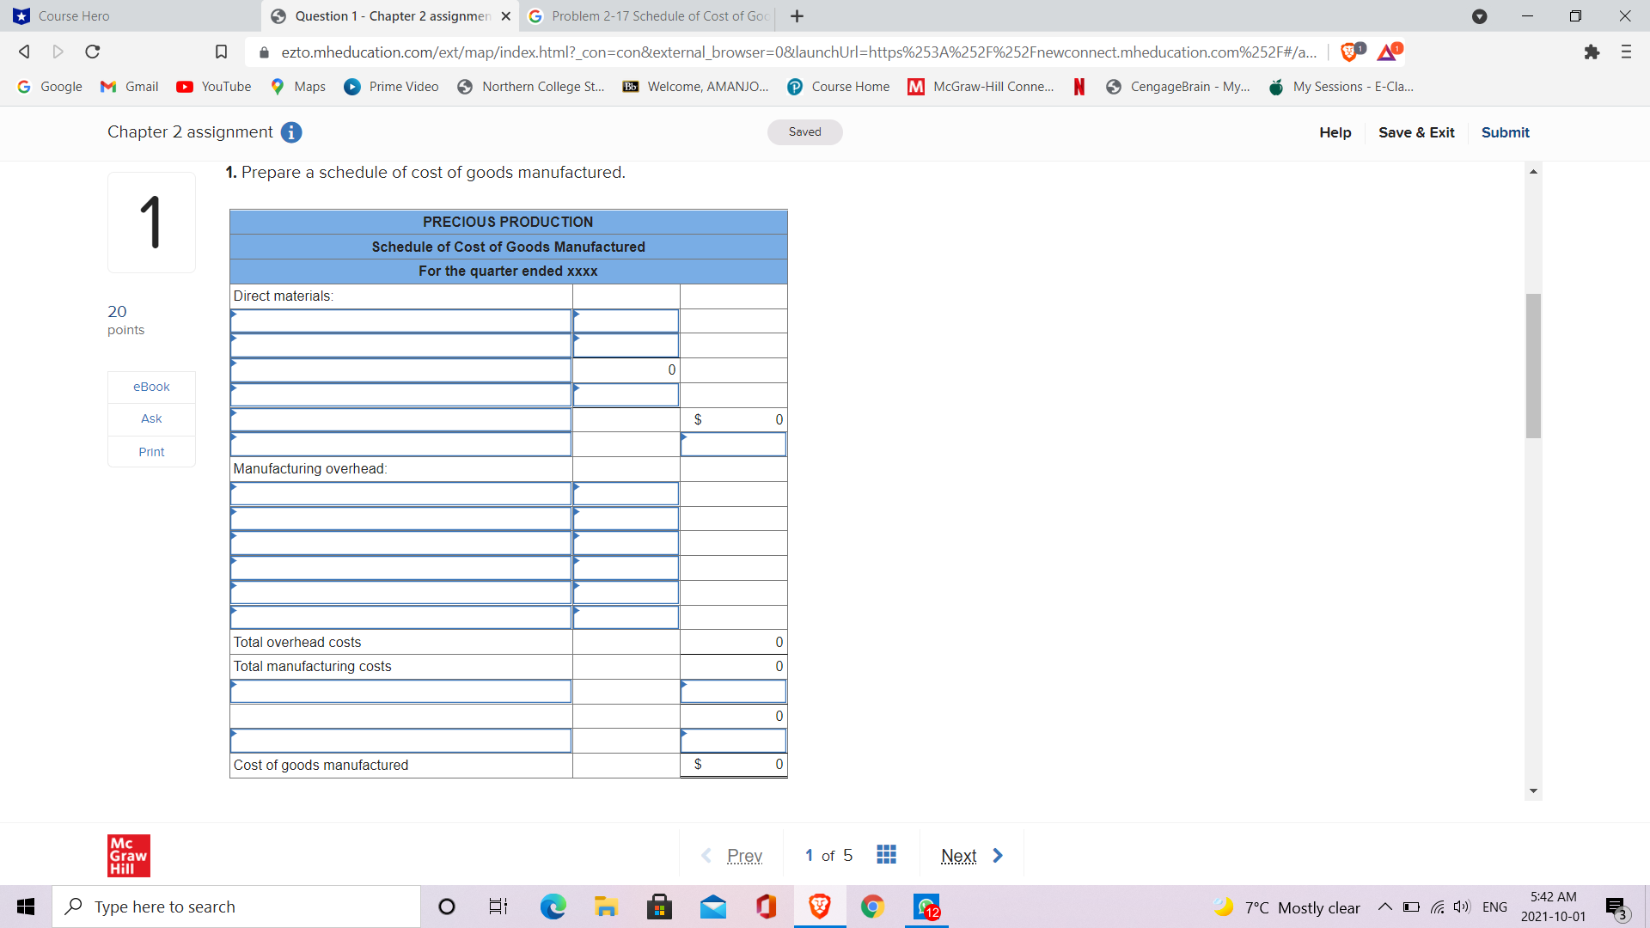Open the question navigation grid
1650x928 pixels.
[x=886, y=854]
